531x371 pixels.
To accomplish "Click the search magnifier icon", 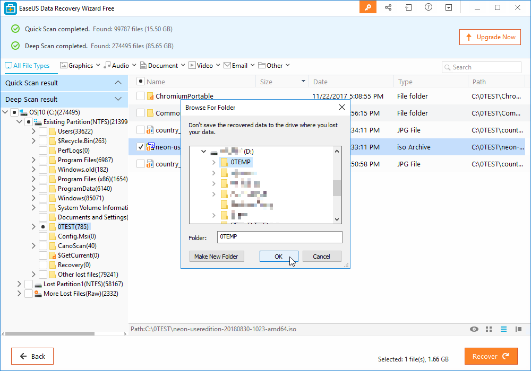I will tap(447, 67).
